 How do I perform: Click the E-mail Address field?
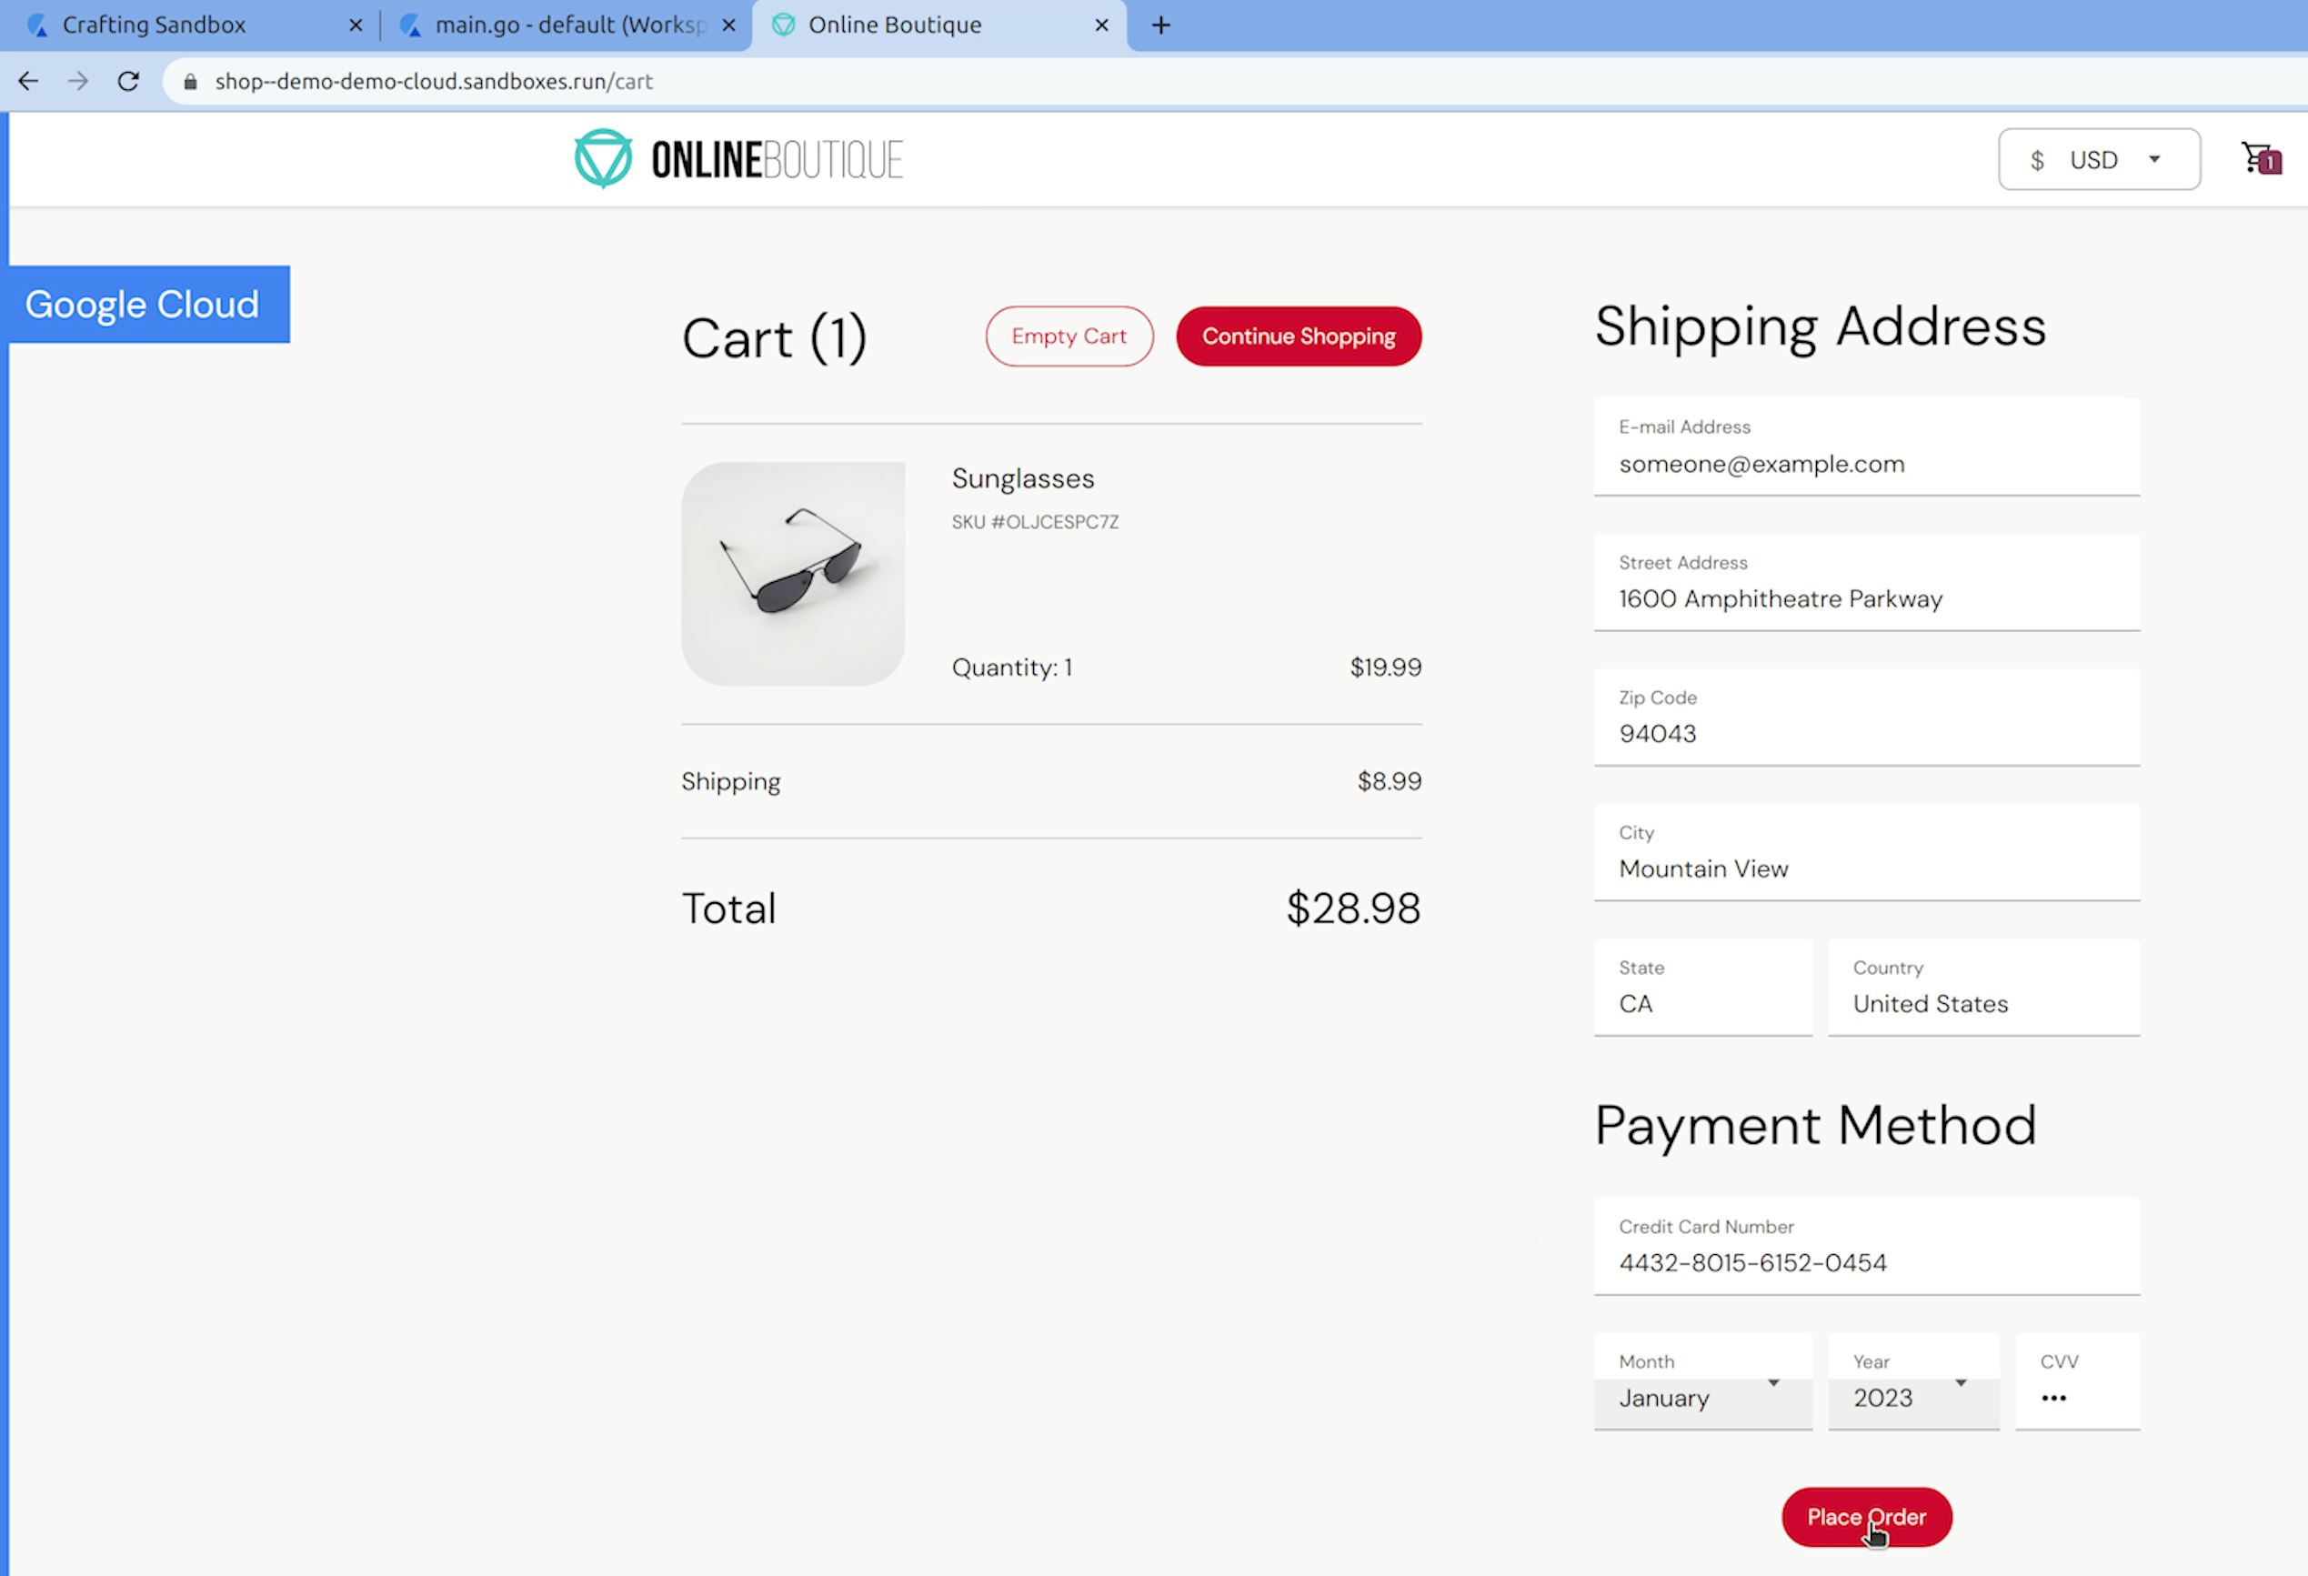tap(1865, 464)
